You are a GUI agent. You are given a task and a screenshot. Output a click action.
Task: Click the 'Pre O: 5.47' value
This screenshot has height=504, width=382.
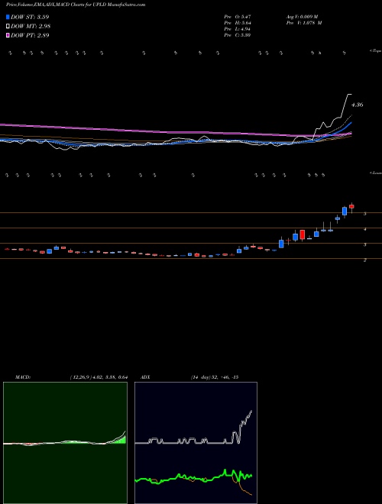coord(238,16)
